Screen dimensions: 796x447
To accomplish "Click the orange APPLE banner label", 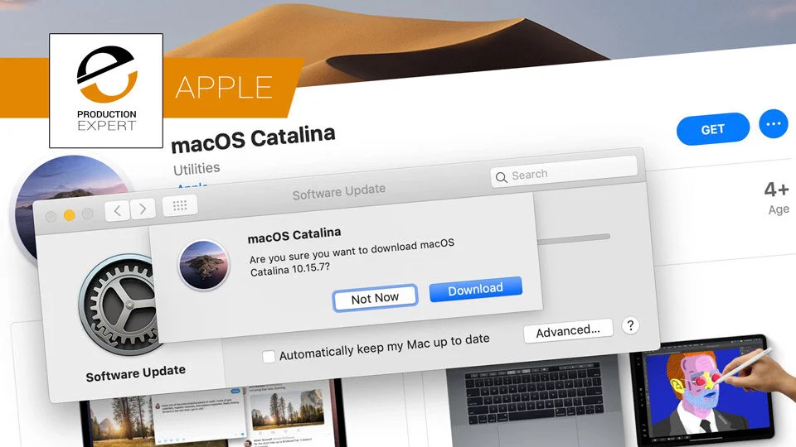I will coord(224,87).
